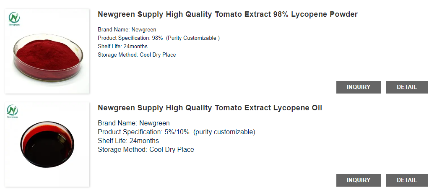Click the Newgreen logo on the Lycopene Oil image
The width and height of the screenshot is (437, 190).
[x=13, y=112]
